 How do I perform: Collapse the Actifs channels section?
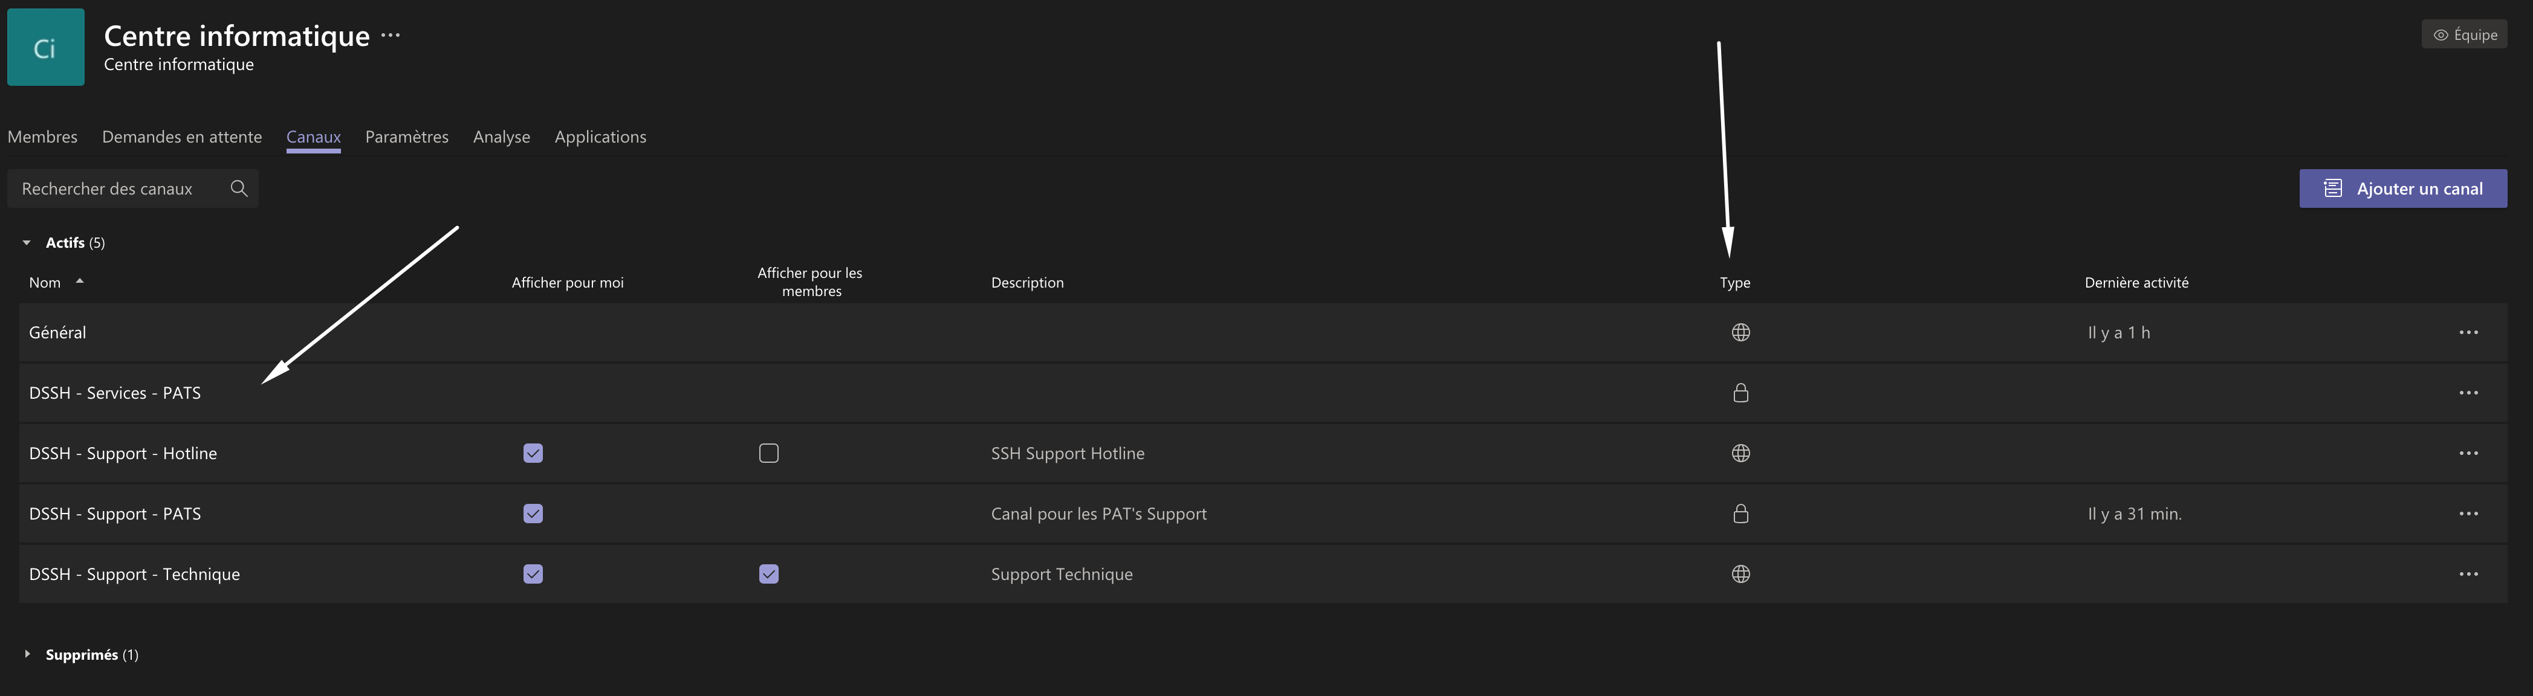point(27,243)
